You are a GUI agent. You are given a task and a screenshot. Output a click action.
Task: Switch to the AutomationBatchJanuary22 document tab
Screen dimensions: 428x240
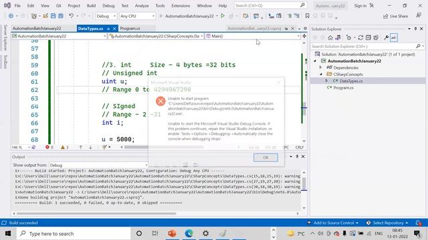pyautogui.click(x=37, y=28)
